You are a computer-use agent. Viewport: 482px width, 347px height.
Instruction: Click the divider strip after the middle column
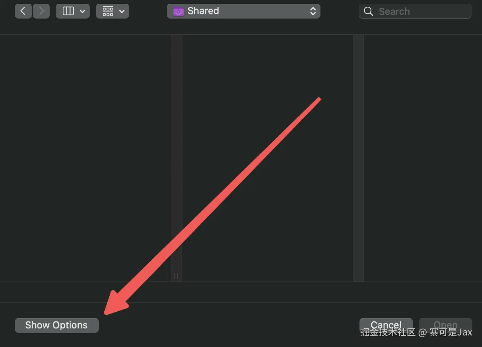pos(358,158)
